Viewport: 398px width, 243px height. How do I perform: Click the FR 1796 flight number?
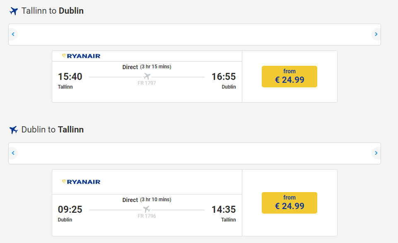point(147,216)
